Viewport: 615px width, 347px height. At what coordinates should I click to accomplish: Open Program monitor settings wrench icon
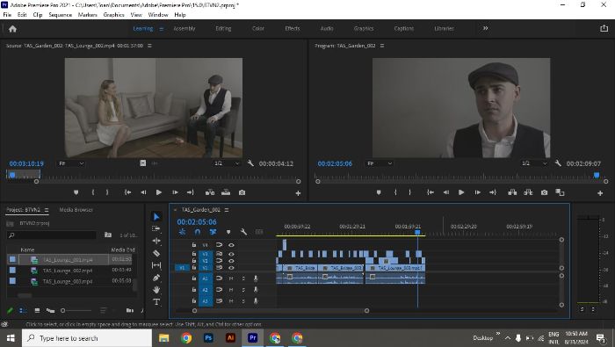point(558,163)
